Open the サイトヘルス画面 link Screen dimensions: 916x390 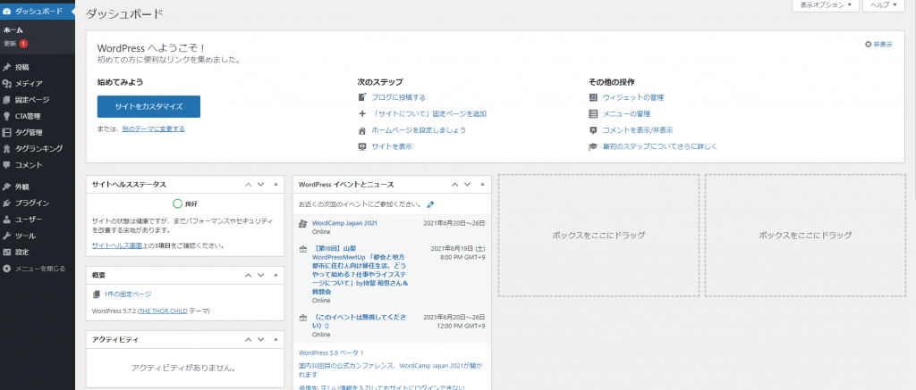point(117,246)
